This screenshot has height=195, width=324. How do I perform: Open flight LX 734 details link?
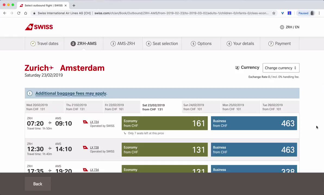click(x=94, y=170)
